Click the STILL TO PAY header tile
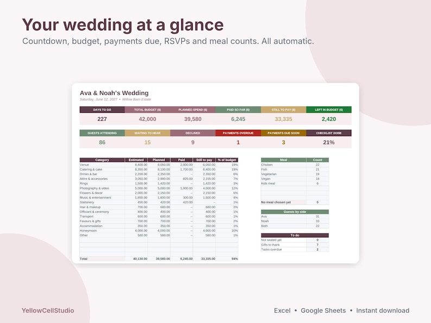 [283, 110]
